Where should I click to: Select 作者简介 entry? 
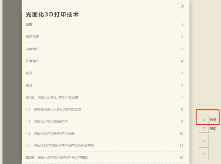pos(33,61)
